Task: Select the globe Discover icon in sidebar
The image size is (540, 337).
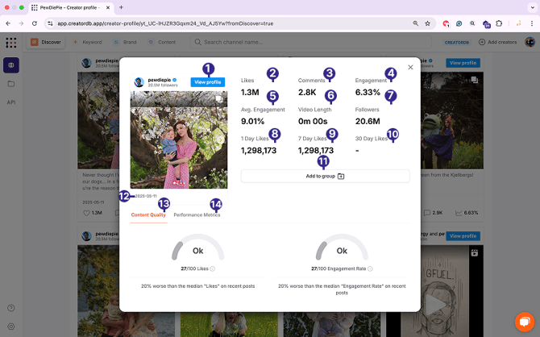Action: 11,65
